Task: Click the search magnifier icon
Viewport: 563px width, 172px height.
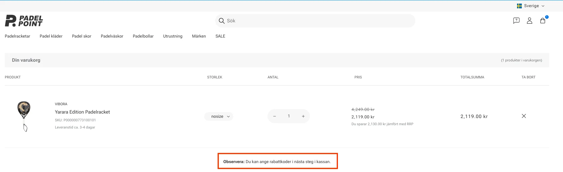Action: click(221, 21)
